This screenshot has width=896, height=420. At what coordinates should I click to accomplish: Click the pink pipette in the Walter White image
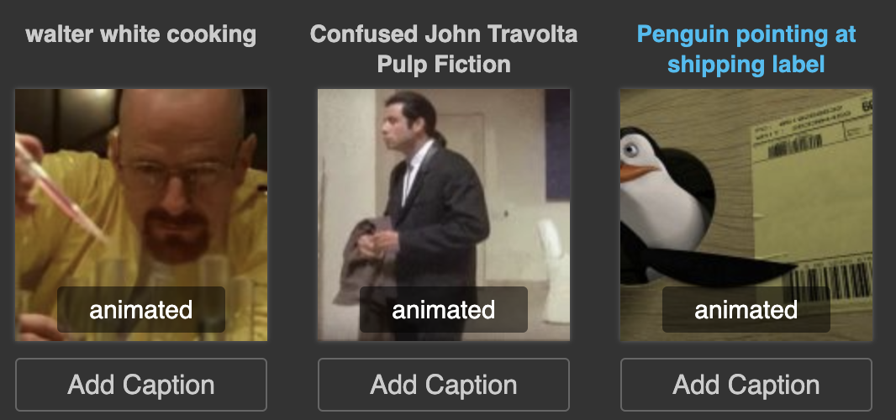(x=60, y=188)
